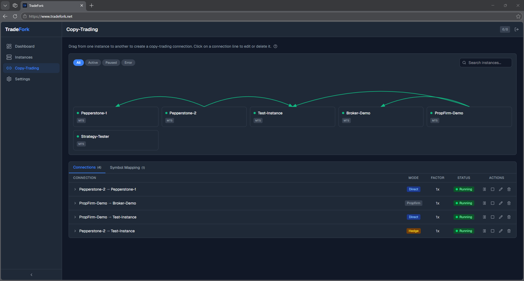Filter instances by Active status
The width and height of the screenshot is (524, 281).
(x=93, y=63)
